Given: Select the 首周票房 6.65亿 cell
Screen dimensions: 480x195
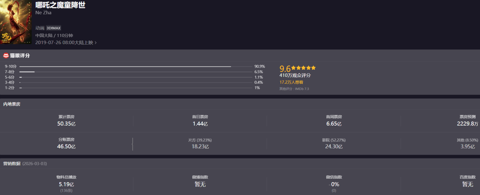Looking at the screenshot, I should click(x=334, y=121).
